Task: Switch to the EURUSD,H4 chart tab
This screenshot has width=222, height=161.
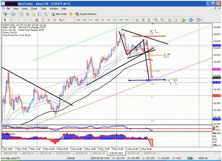Action: 99,153
